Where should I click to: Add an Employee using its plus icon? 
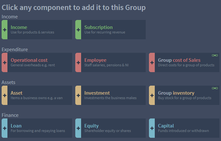pyautogui.click(x=78, y=62)
